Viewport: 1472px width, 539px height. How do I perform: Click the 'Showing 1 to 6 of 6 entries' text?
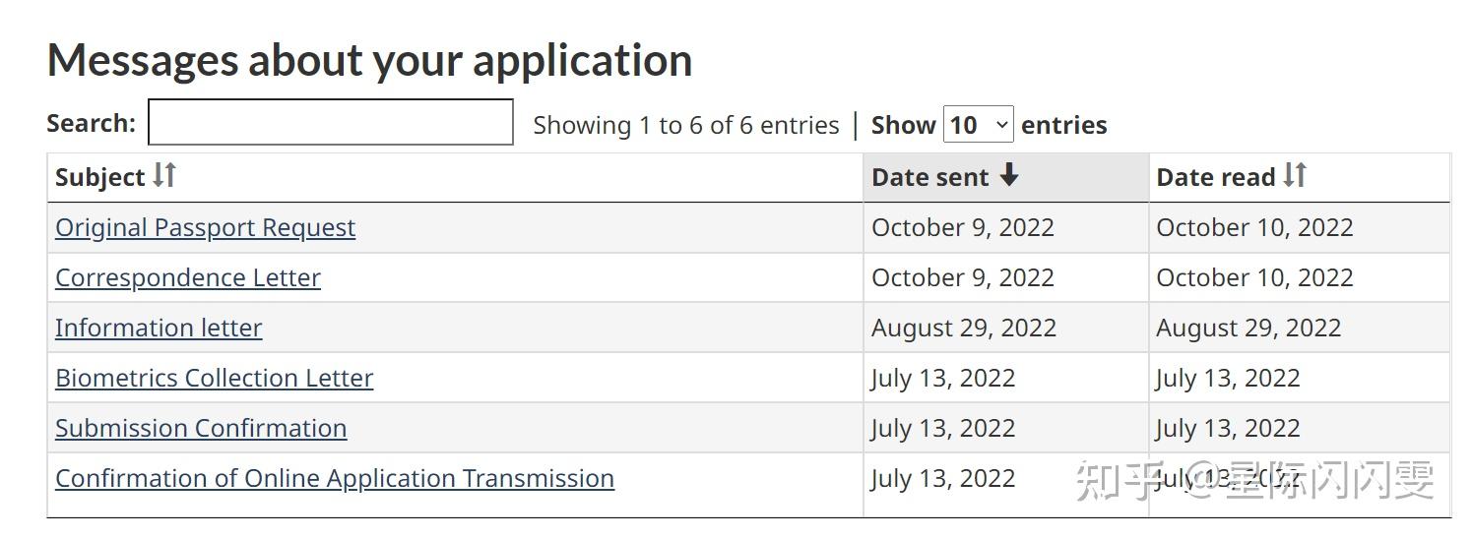click(686, 125)
